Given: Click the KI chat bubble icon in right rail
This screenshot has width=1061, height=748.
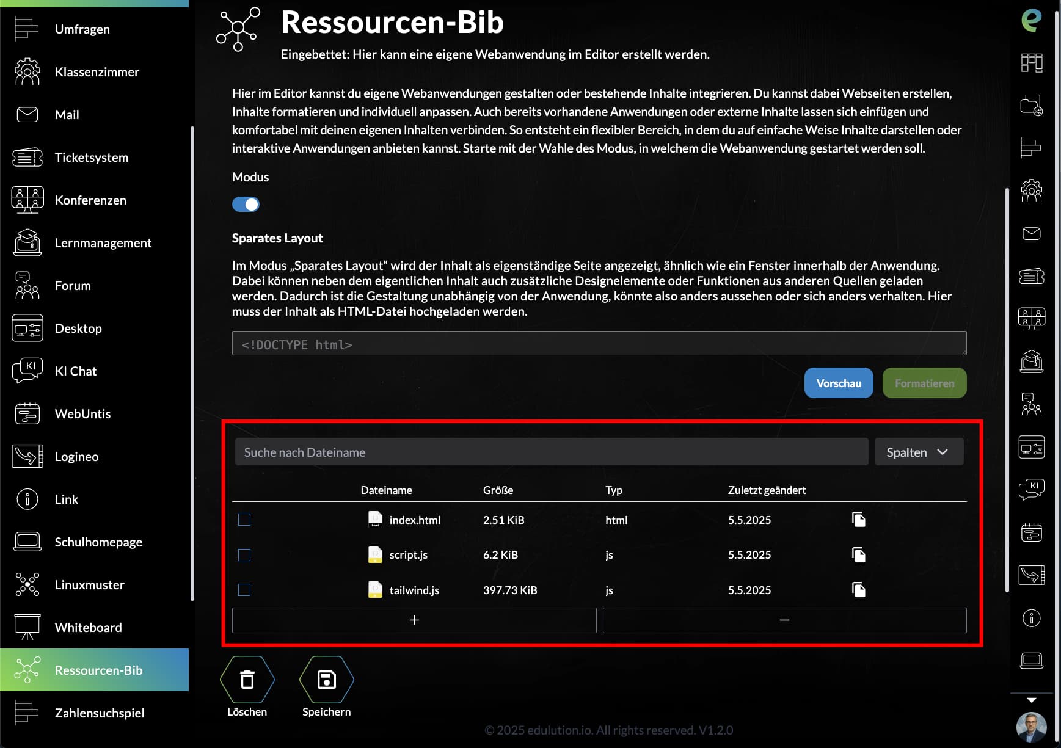Looking at the screenshot, I should (x=1031, y=490).
